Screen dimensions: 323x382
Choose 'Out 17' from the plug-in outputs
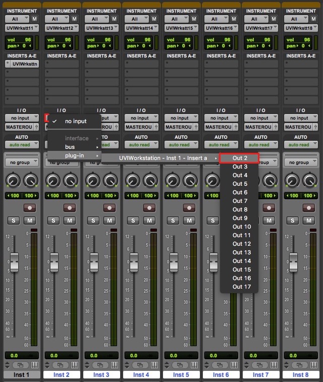(239, 287)
